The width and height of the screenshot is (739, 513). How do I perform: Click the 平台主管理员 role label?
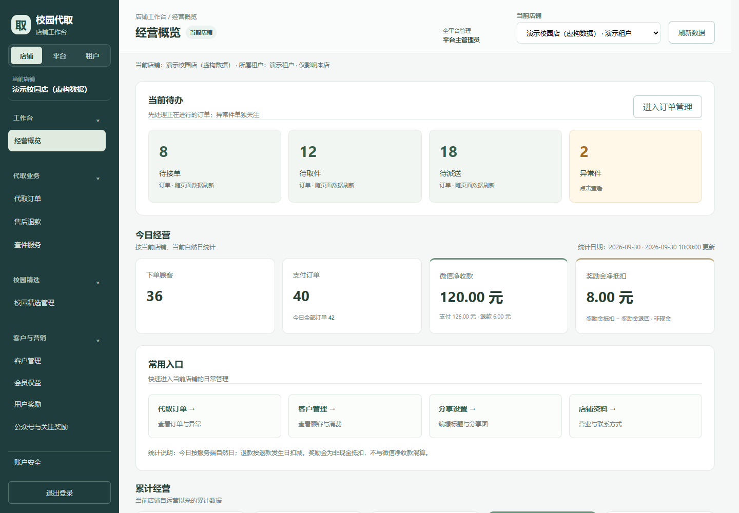[x=461, y=40]
